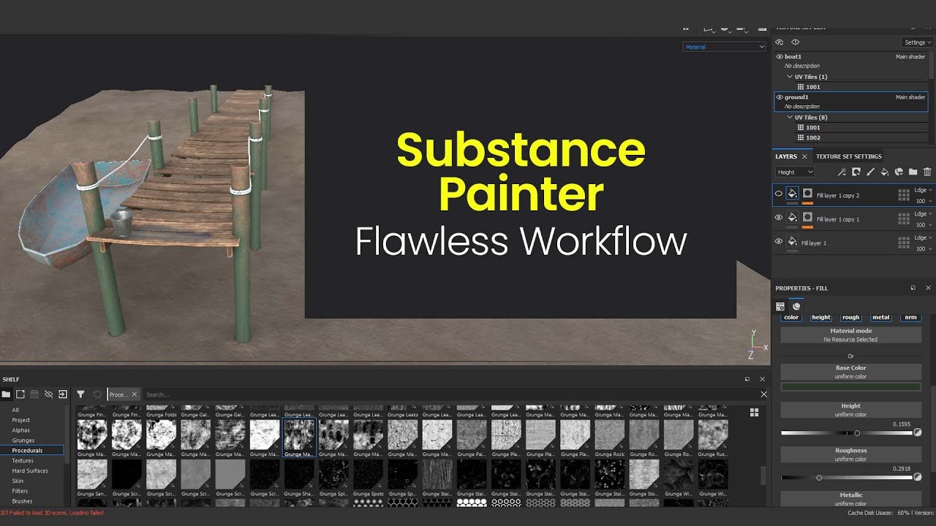Click the shelf save icon
This screenshot has width=936, height=526.
click(x=34, y=394)
